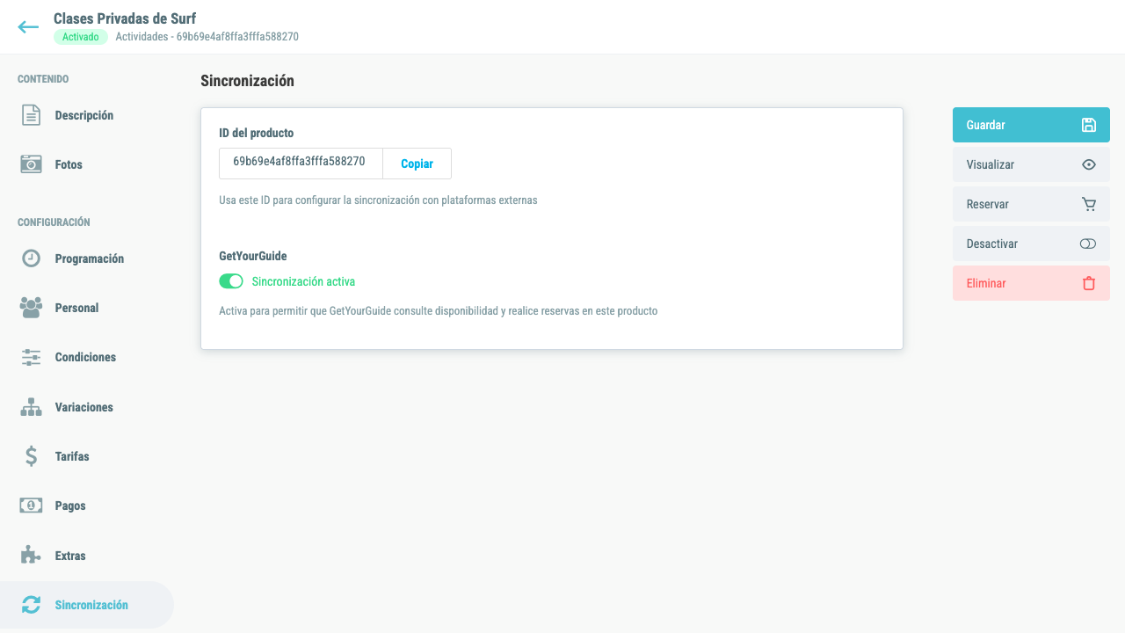Click the product ID input field
Viewport: 1125px width, 633px height.
pos(301,164)
